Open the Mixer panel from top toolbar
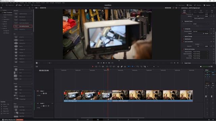This screenshot has width=216, height=121. pyautogui.click(x=189, y=5)
